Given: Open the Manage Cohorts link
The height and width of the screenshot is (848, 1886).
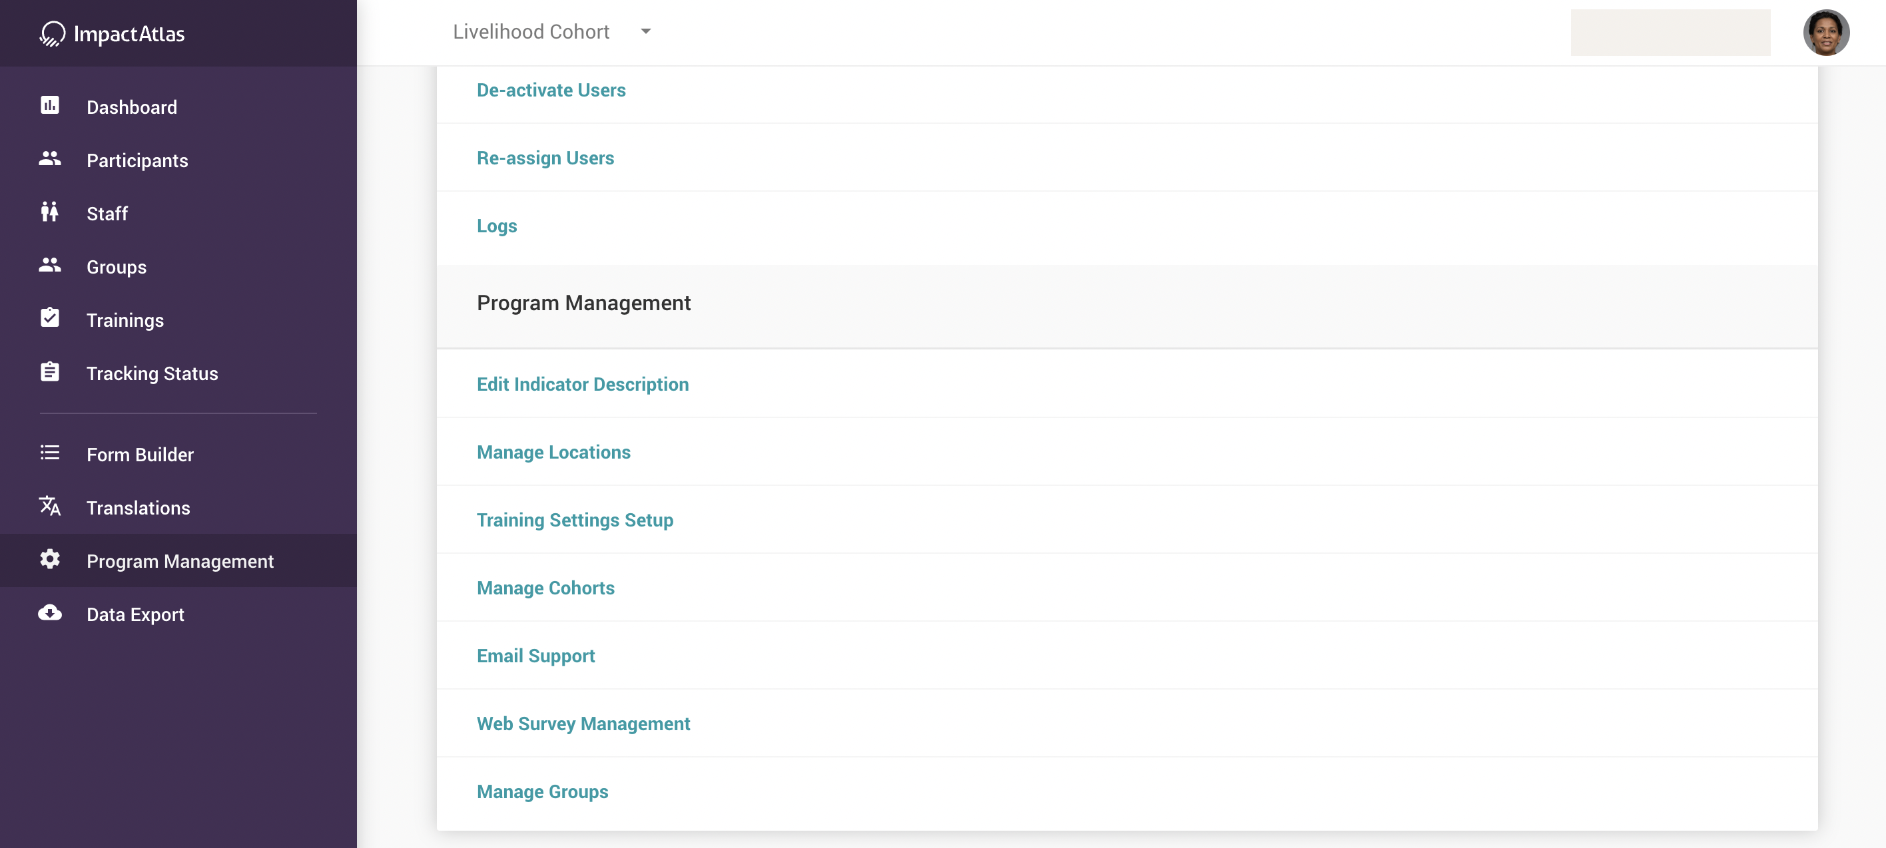Looking at the screenshot, I should pyautogui.click(x=545, y=588).
